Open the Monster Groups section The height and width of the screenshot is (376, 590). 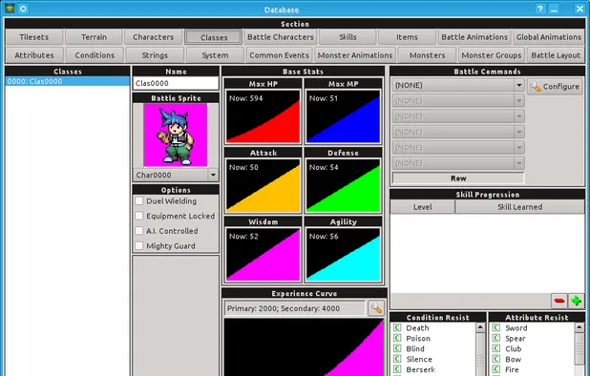click(x=492, y=55)
